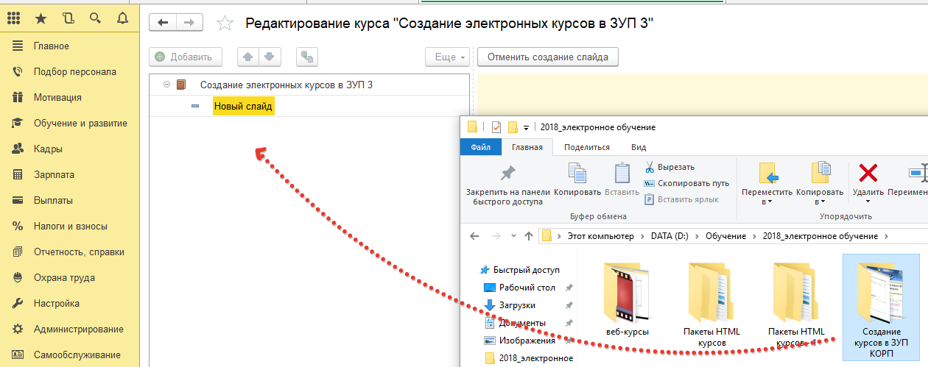Select Изображения in navigation pane
This screenshot has width=928, height=367.
point(519,341)
